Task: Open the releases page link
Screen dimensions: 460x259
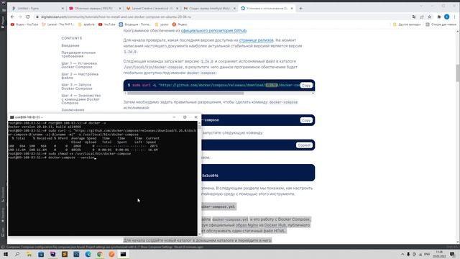Action: [x=256, y=40]
